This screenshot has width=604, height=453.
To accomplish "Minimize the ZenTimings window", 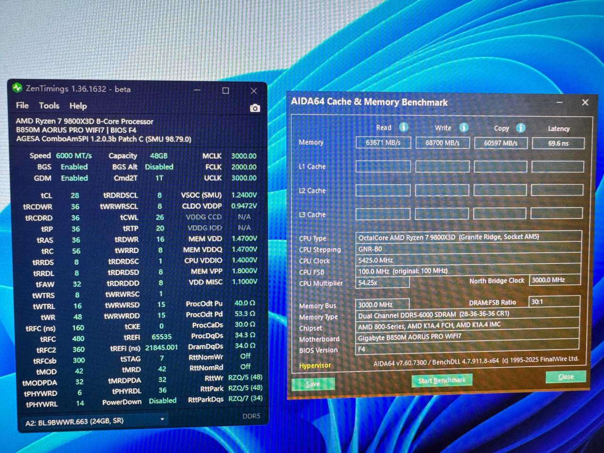I will tap(197, 90).
